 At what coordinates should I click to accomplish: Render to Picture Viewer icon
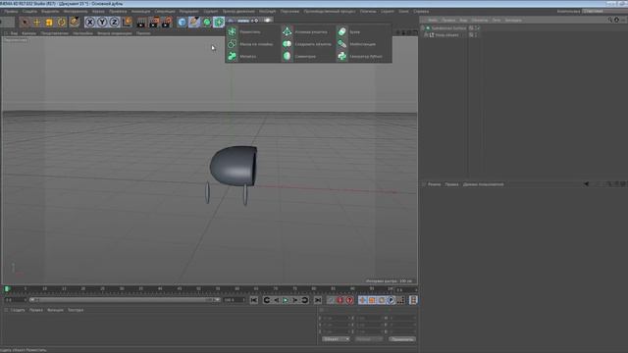tap(154, 22)
